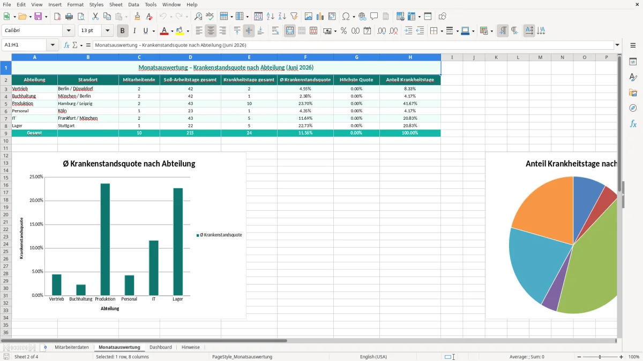Open the Sheet menu

coord(116,4)
